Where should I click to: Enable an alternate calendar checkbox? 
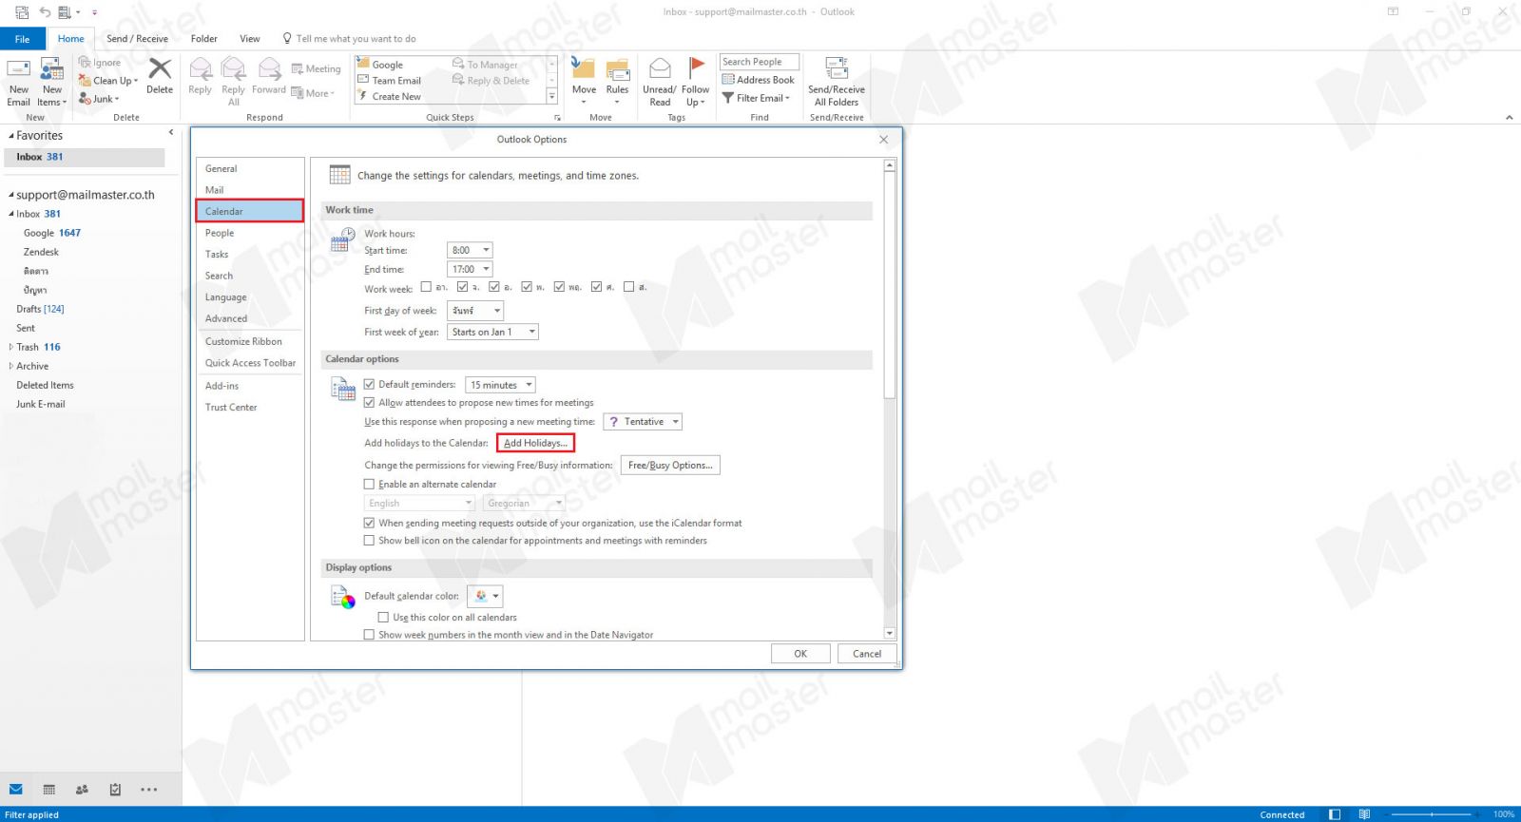(369, 485)
